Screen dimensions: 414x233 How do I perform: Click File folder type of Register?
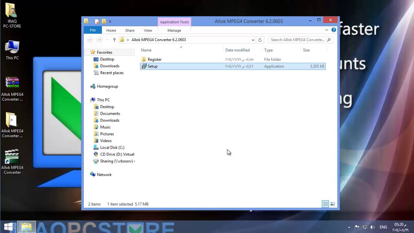click(273, 60)
